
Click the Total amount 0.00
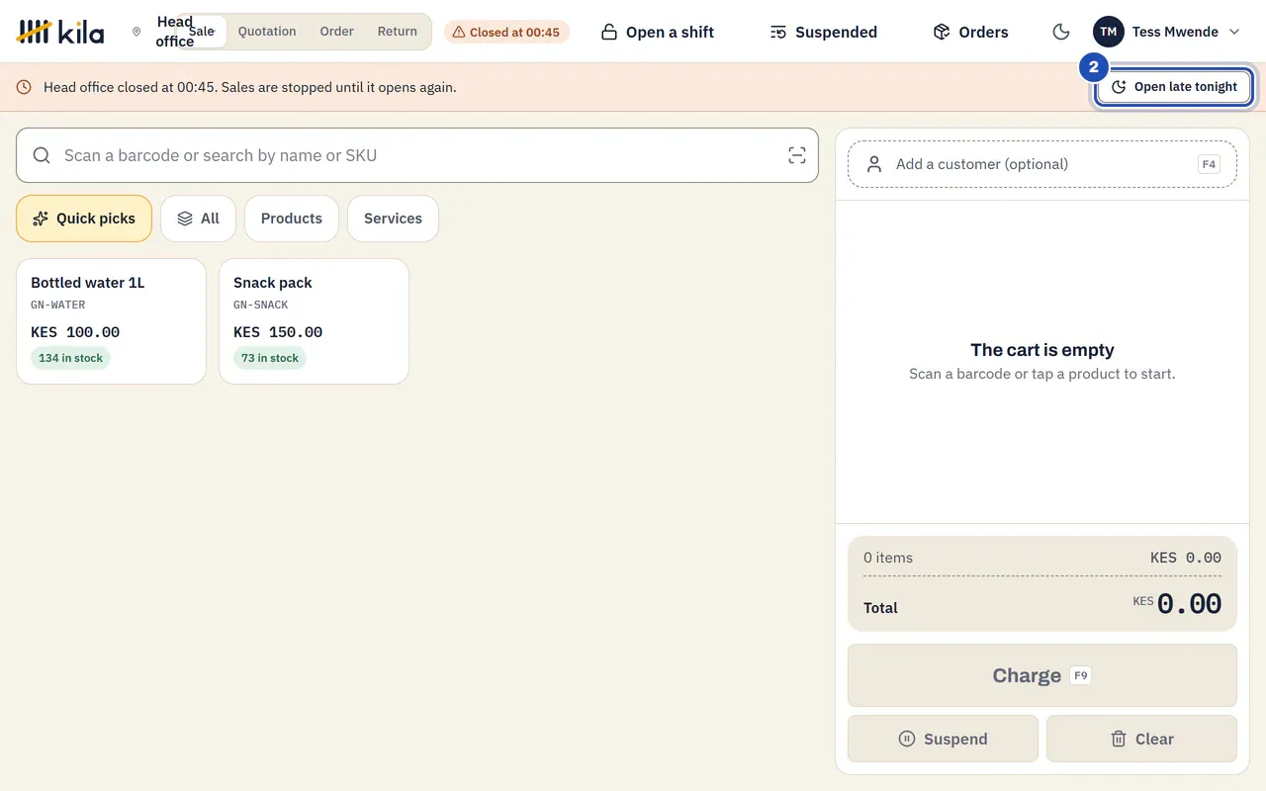[x=1189, y=604]
